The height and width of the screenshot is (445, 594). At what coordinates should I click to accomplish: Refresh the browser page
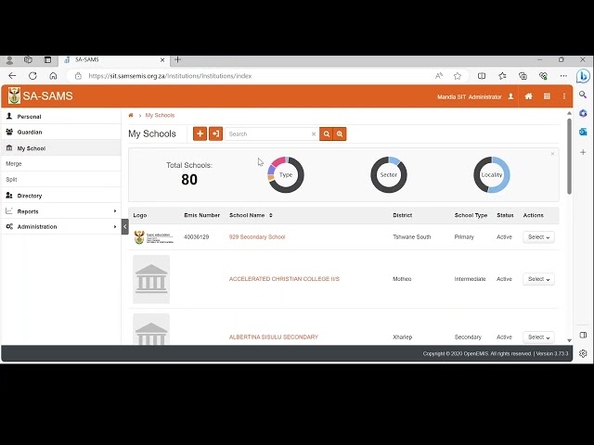coord(32,76)
